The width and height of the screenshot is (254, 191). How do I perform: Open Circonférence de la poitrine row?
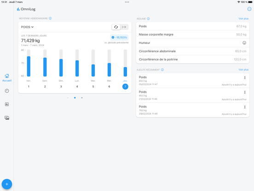click(193, 60)
